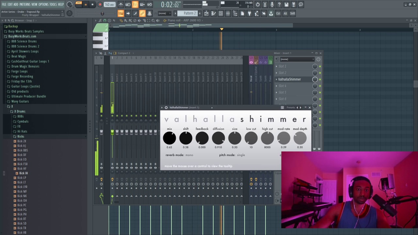Toggle the overdub recording icon
This screenshot has height=235, width=418.
(142, 5)
